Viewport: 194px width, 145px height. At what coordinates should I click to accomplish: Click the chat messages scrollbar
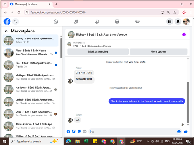point(188,102)
